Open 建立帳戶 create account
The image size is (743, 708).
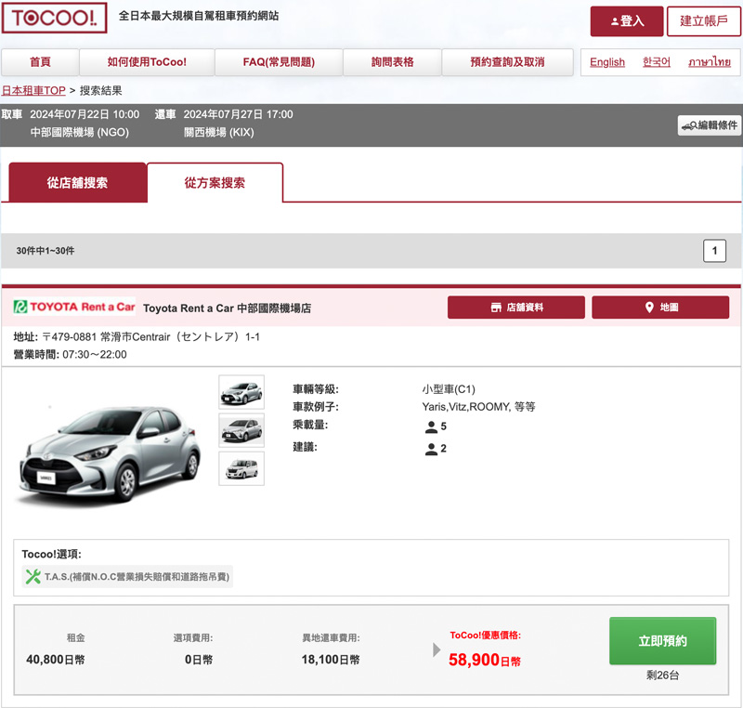tap(704, 20)
